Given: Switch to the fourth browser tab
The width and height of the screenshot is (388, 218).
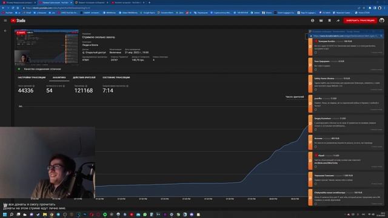Looking at the screenshot, I should tap(128, 2).
